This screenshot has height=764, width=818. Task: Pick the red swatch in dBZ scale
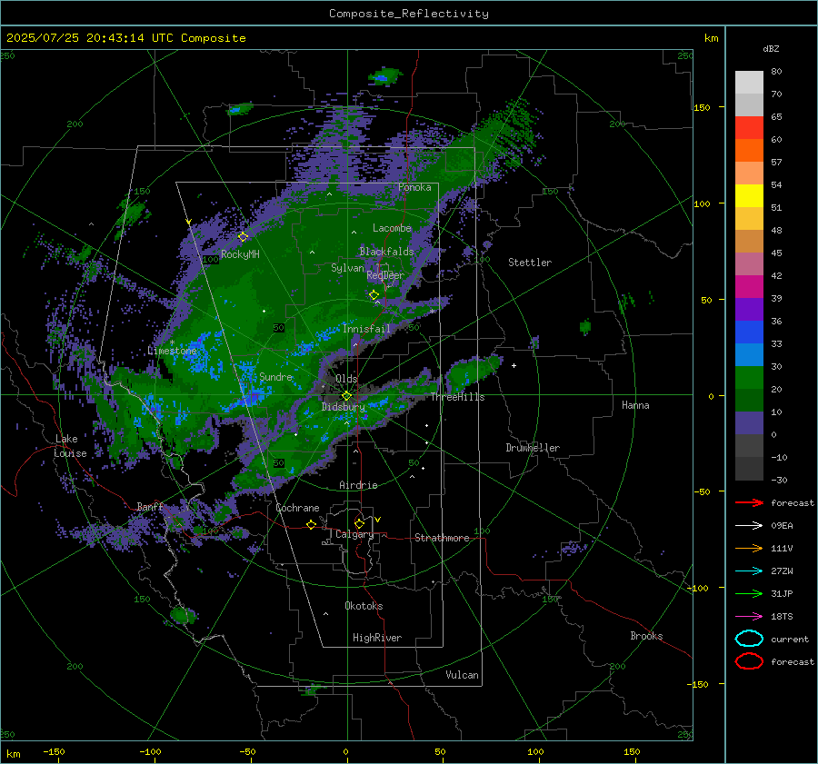point(749,128)
